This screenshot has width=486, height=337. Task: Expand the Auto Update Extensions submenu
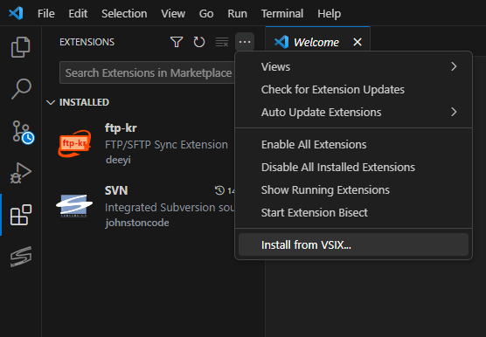[x=353, y=112]
